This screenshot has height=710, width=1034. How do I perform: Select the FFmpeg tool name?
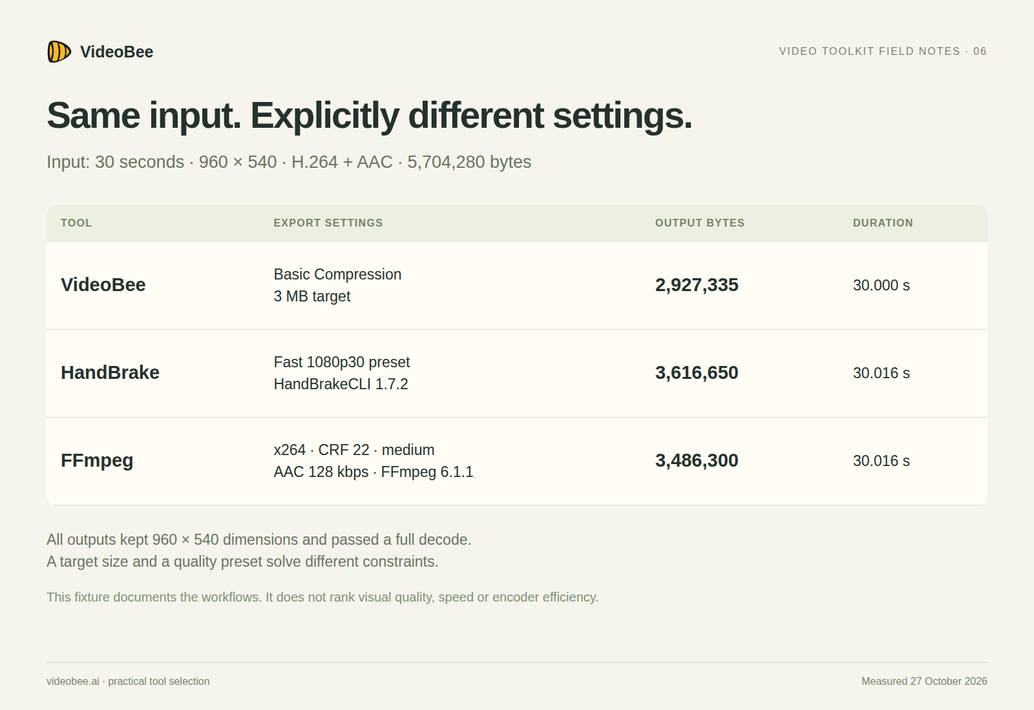97,460
